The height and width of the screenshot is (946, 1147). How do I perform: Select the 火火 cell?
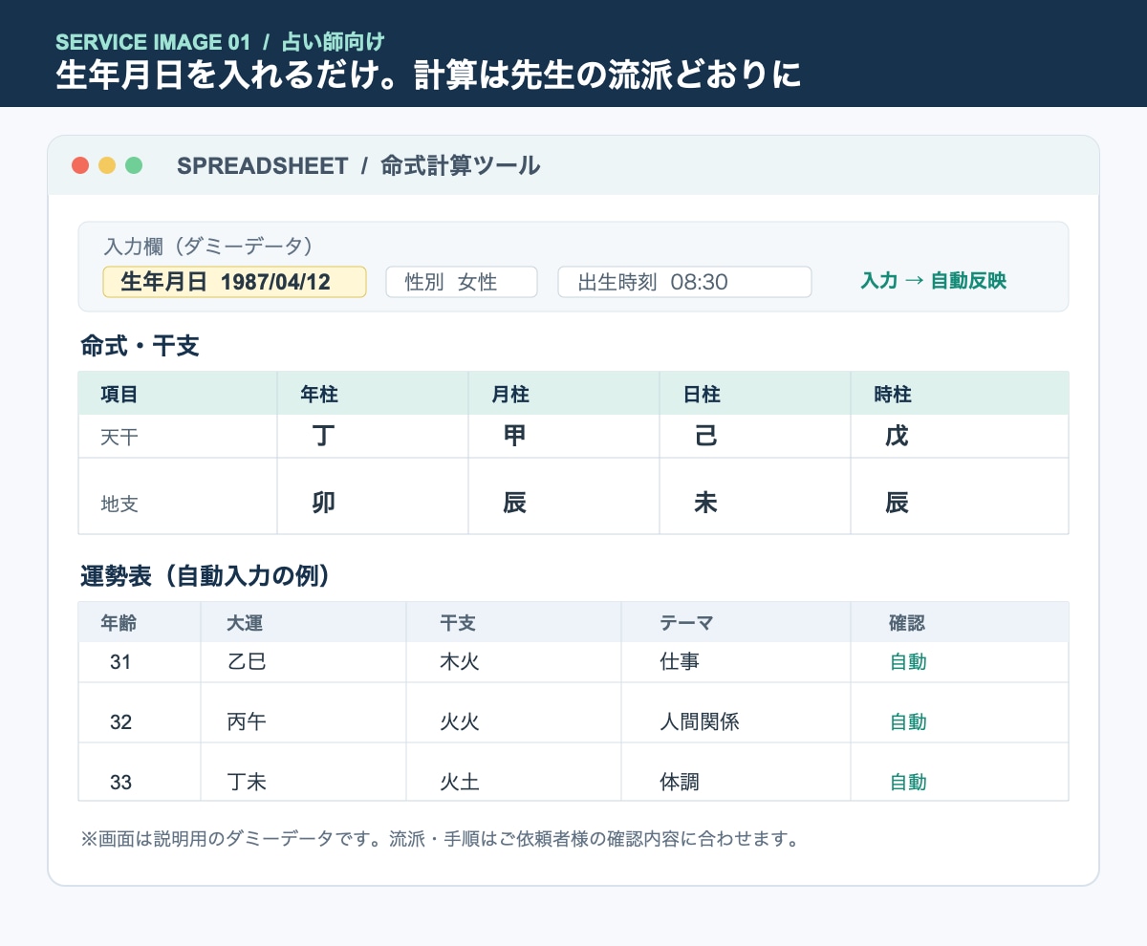[514, 713]
